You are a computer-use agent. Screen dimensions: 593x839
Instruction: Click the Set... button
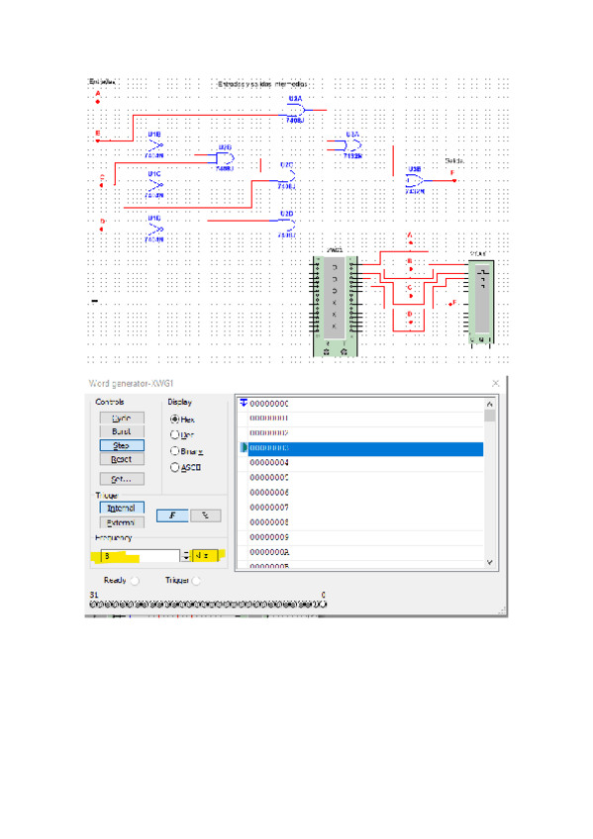(122, 479)
